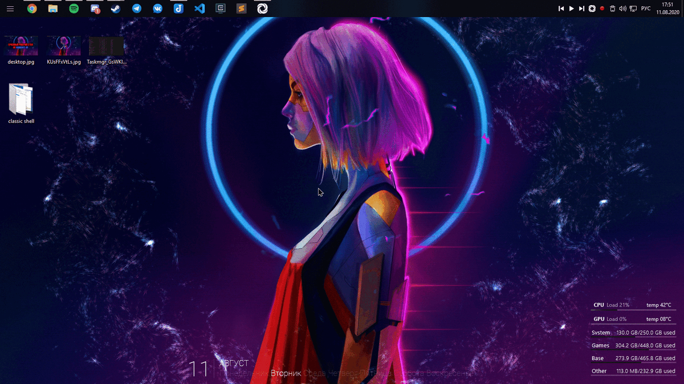Viewport: 684px width, 384px height.
Task: Click the Games drive 304.2 GB/448.0 GB entry
Action: point(633,346)
